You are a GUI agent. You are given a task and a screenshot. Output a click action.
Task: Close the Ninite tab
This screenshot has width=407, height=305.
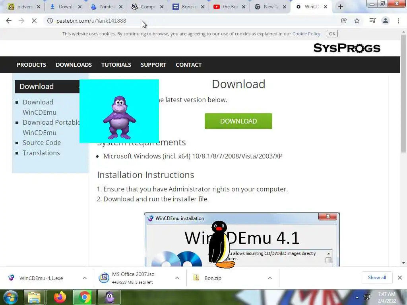click(x=121, y=7)
